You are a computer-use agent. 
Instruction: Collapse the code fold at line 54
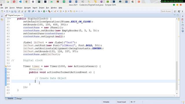point(10,66)
